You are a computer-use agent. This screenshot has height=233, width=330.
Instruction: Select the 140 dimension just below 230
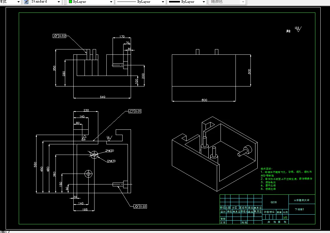[82, 116]
